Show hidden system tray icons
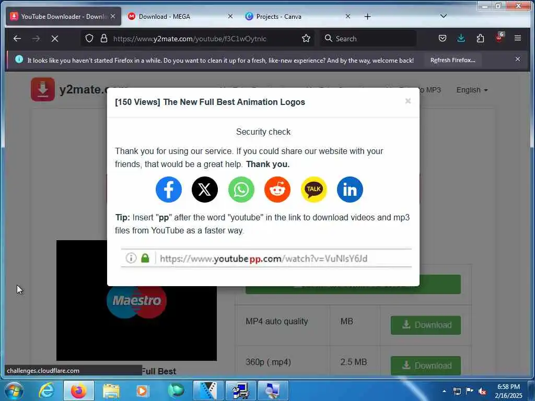This screenshot has width=535, height=401. [x=444, y=391]
